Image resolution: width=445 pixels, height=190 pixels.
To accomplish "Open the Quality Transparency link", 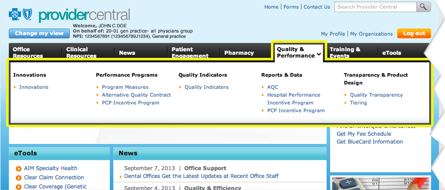I will (x=376, y=95).
